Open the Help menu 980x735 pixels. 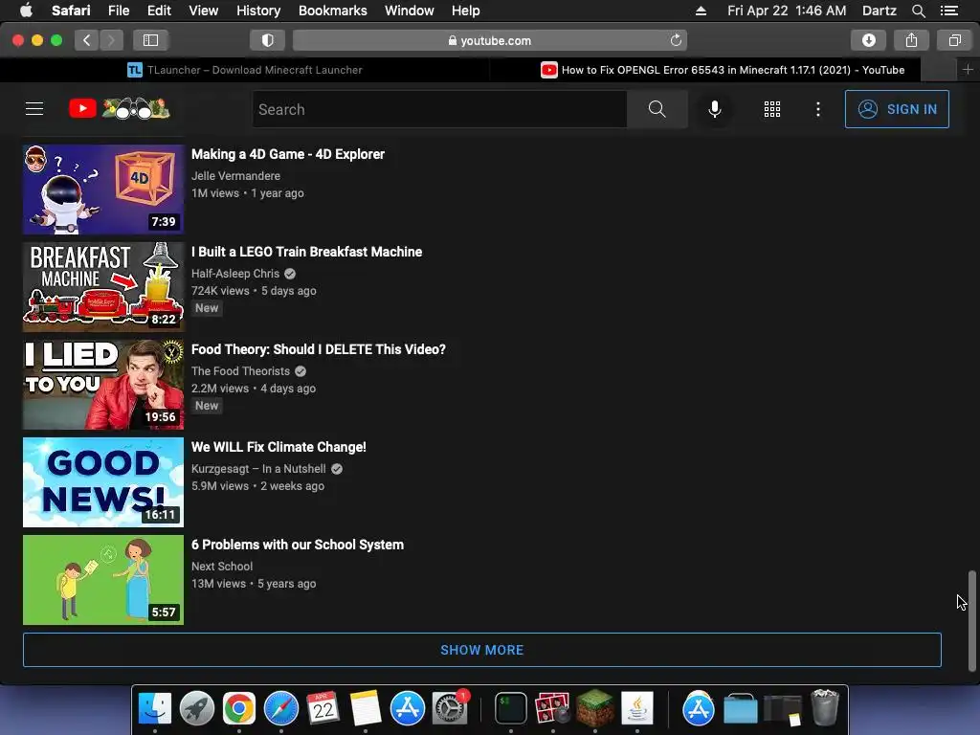click(x=466, y=11)
